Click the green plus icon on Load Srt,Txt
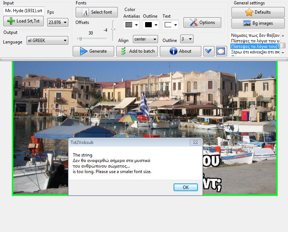 tap(11, 21)
